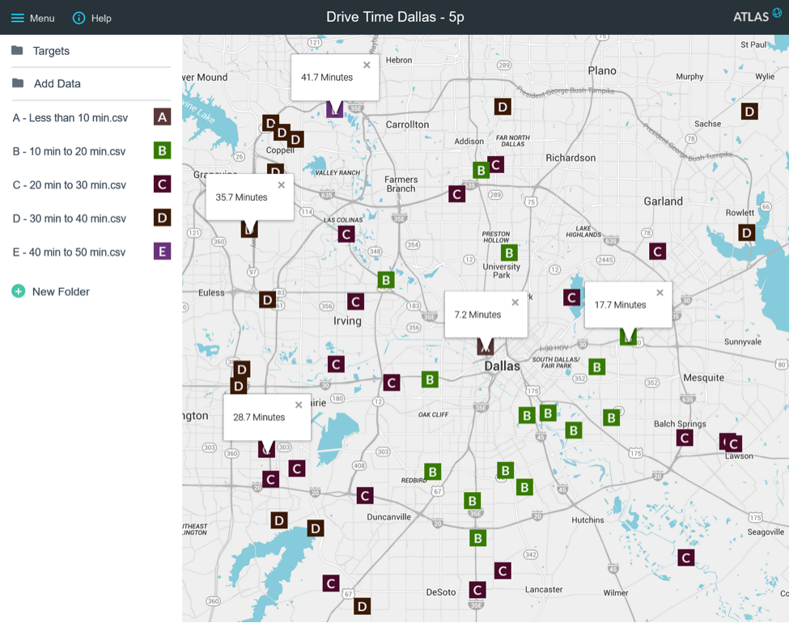Click the Menu label in header
The image size is (789, 623).
pos(42,19)
